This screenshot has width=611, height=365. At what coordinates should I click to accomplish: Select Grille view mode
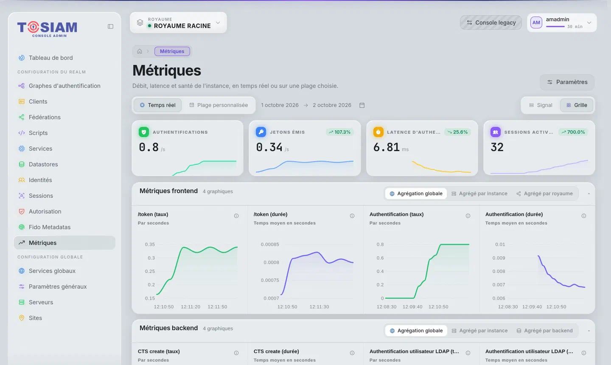(576, 105)
